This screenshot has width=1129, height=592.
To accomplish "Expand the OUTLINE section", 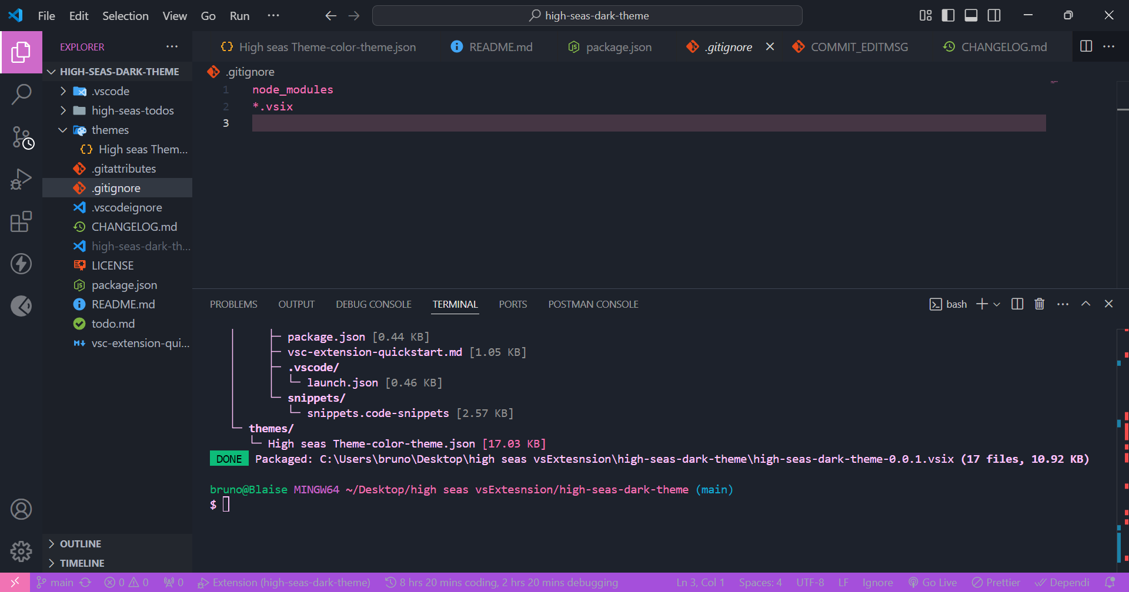I will click(118, 544).
